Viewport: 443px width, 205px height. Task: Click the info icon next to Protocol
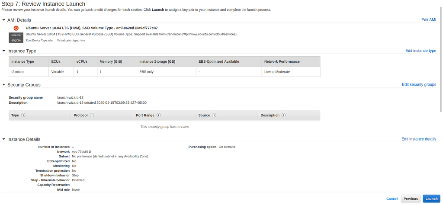92,115
